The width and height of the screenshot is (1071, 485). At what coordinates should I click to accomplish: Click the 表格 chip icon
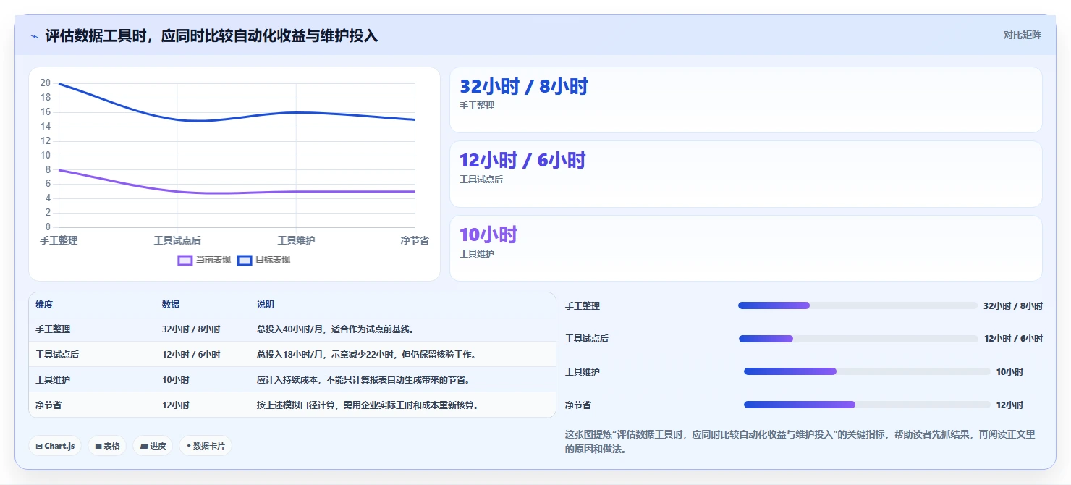[x=98, y=447]
